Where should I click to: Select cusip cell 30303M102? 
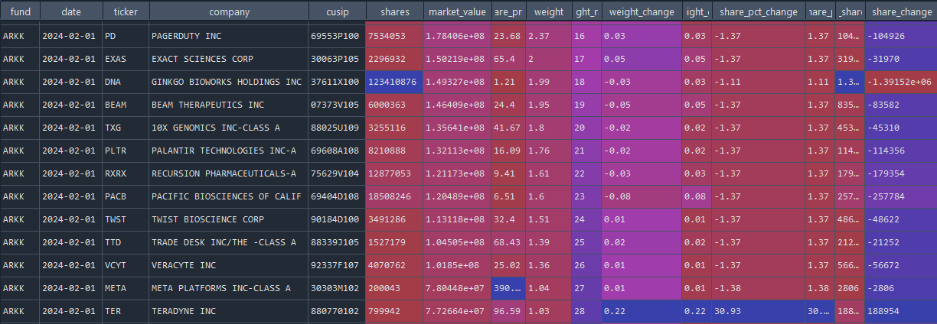337,288
